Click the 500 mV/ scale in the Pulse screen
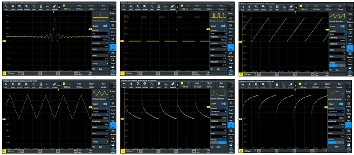This screenshot has height=155, width=354. 129,73
